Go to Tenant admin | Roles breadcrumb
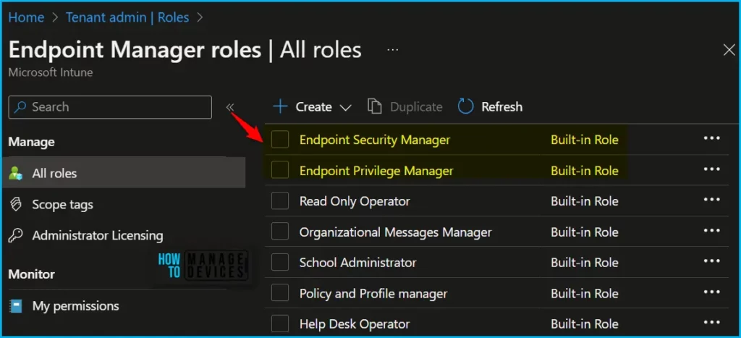Screen dimensions: 741x338 (x=127, y=17)
